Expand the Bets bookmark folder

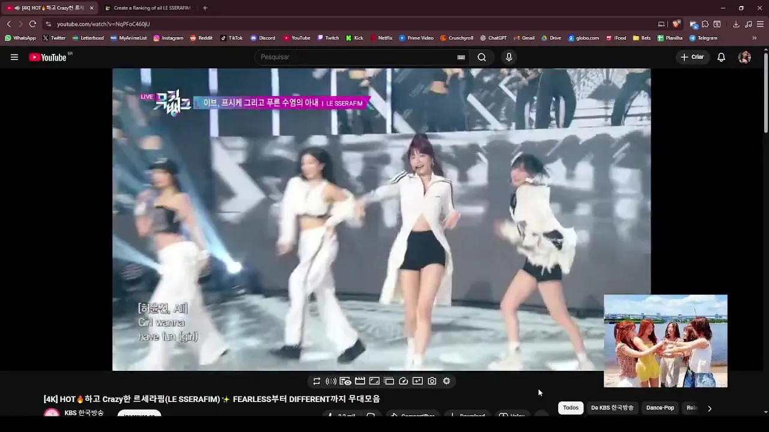(642, 38)
